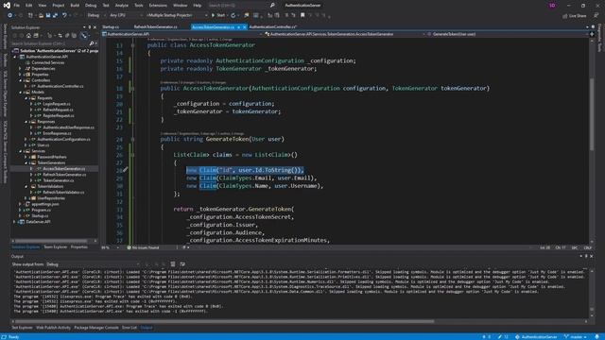Switch to the RefreshTokenGenerator.cs tab
The image size is (605, 340).
tap(155, 27)
